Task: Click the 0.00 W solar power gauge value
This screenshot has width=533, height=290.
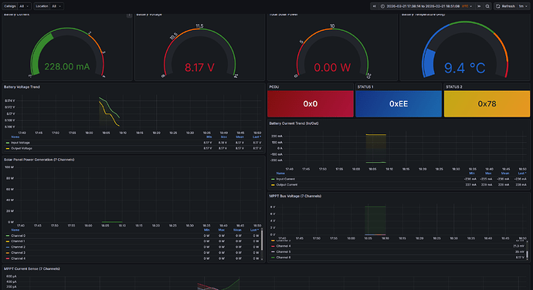Action: 332,67
